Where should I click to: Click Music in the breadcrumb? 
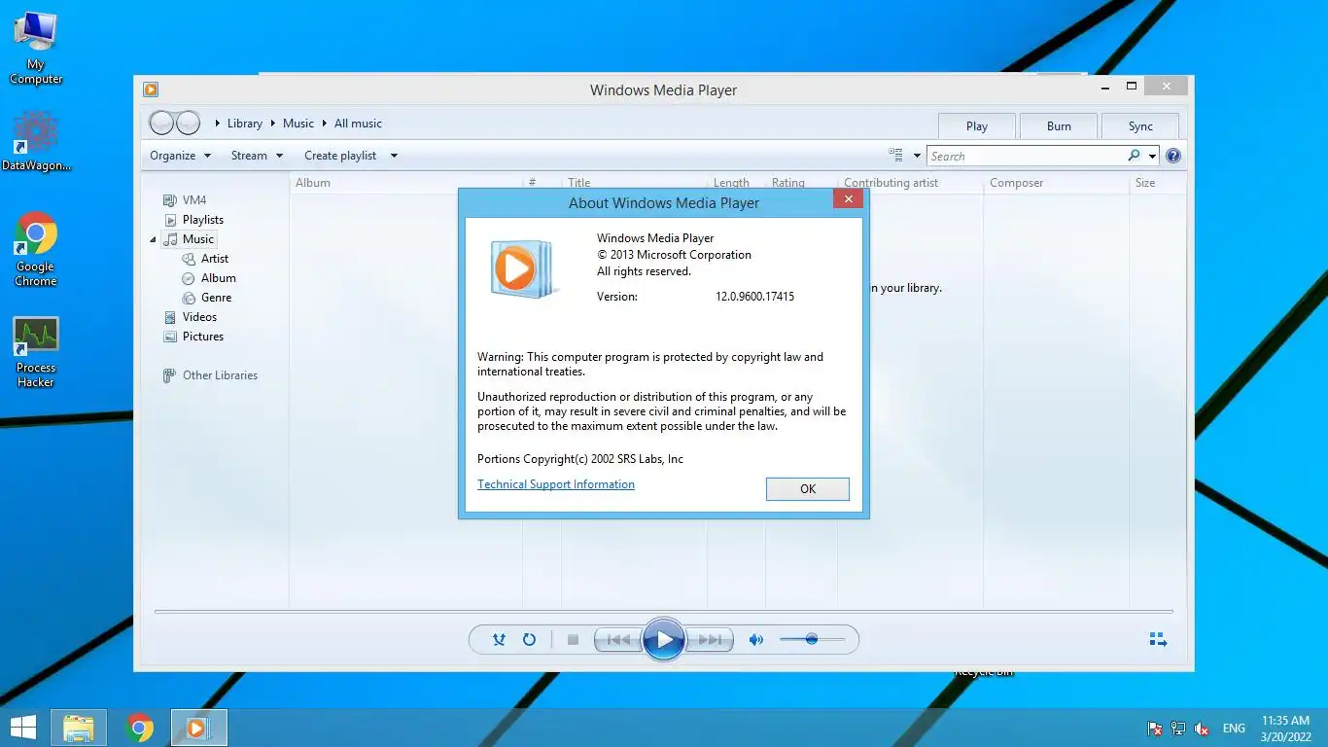pos(298,124)
